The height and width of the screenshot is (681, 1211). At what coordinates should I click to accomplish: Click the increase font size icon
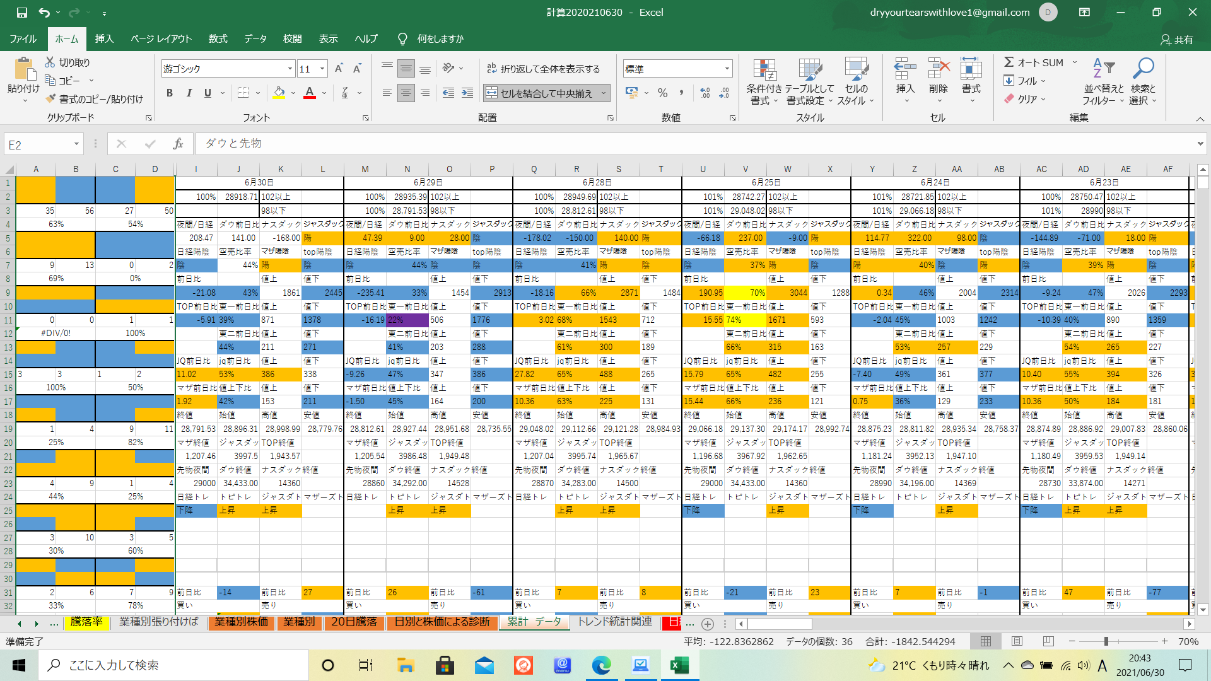coord(339,69)
